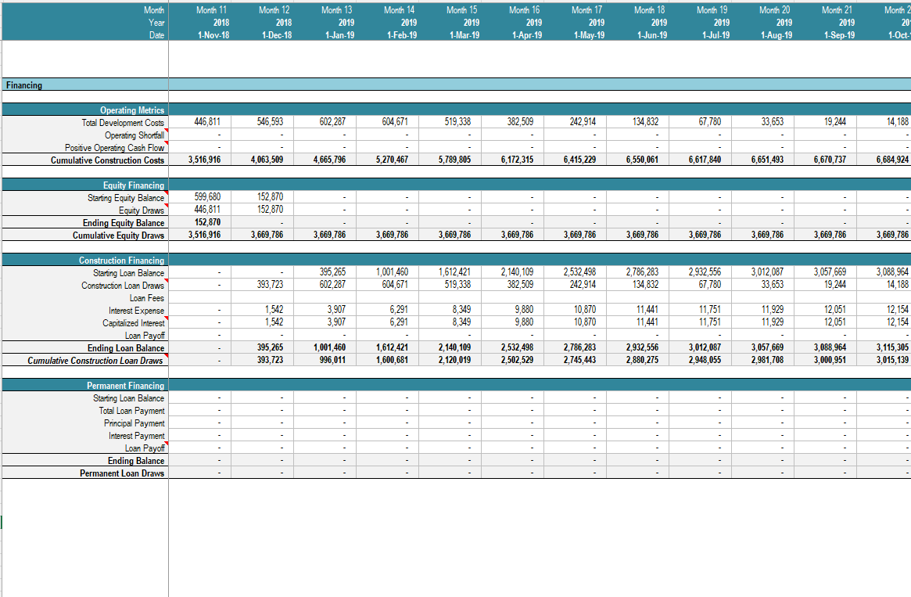Select the Total Development Costs row label
Viewport: 911px width, 597px height.
(x=123, y=123)
